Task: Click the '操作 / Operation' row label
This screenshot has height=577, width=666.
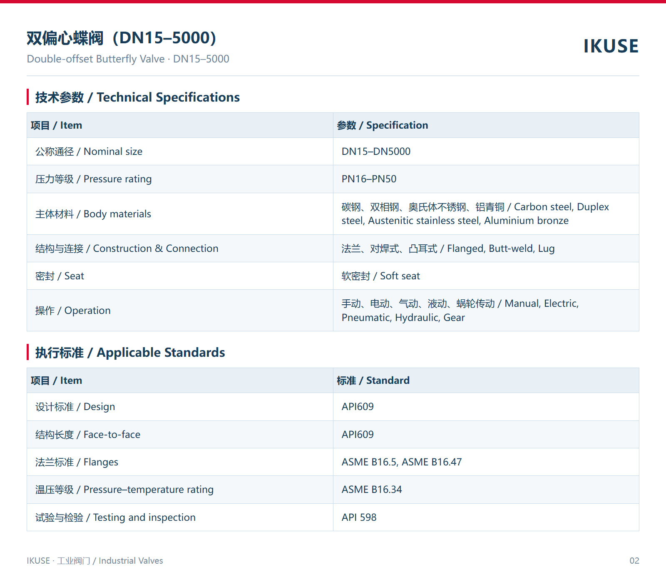Action: (x=73, y=311)
